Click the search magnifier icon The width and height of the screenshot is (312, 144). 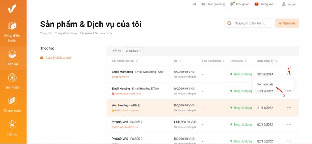click(x=229, y=23)
